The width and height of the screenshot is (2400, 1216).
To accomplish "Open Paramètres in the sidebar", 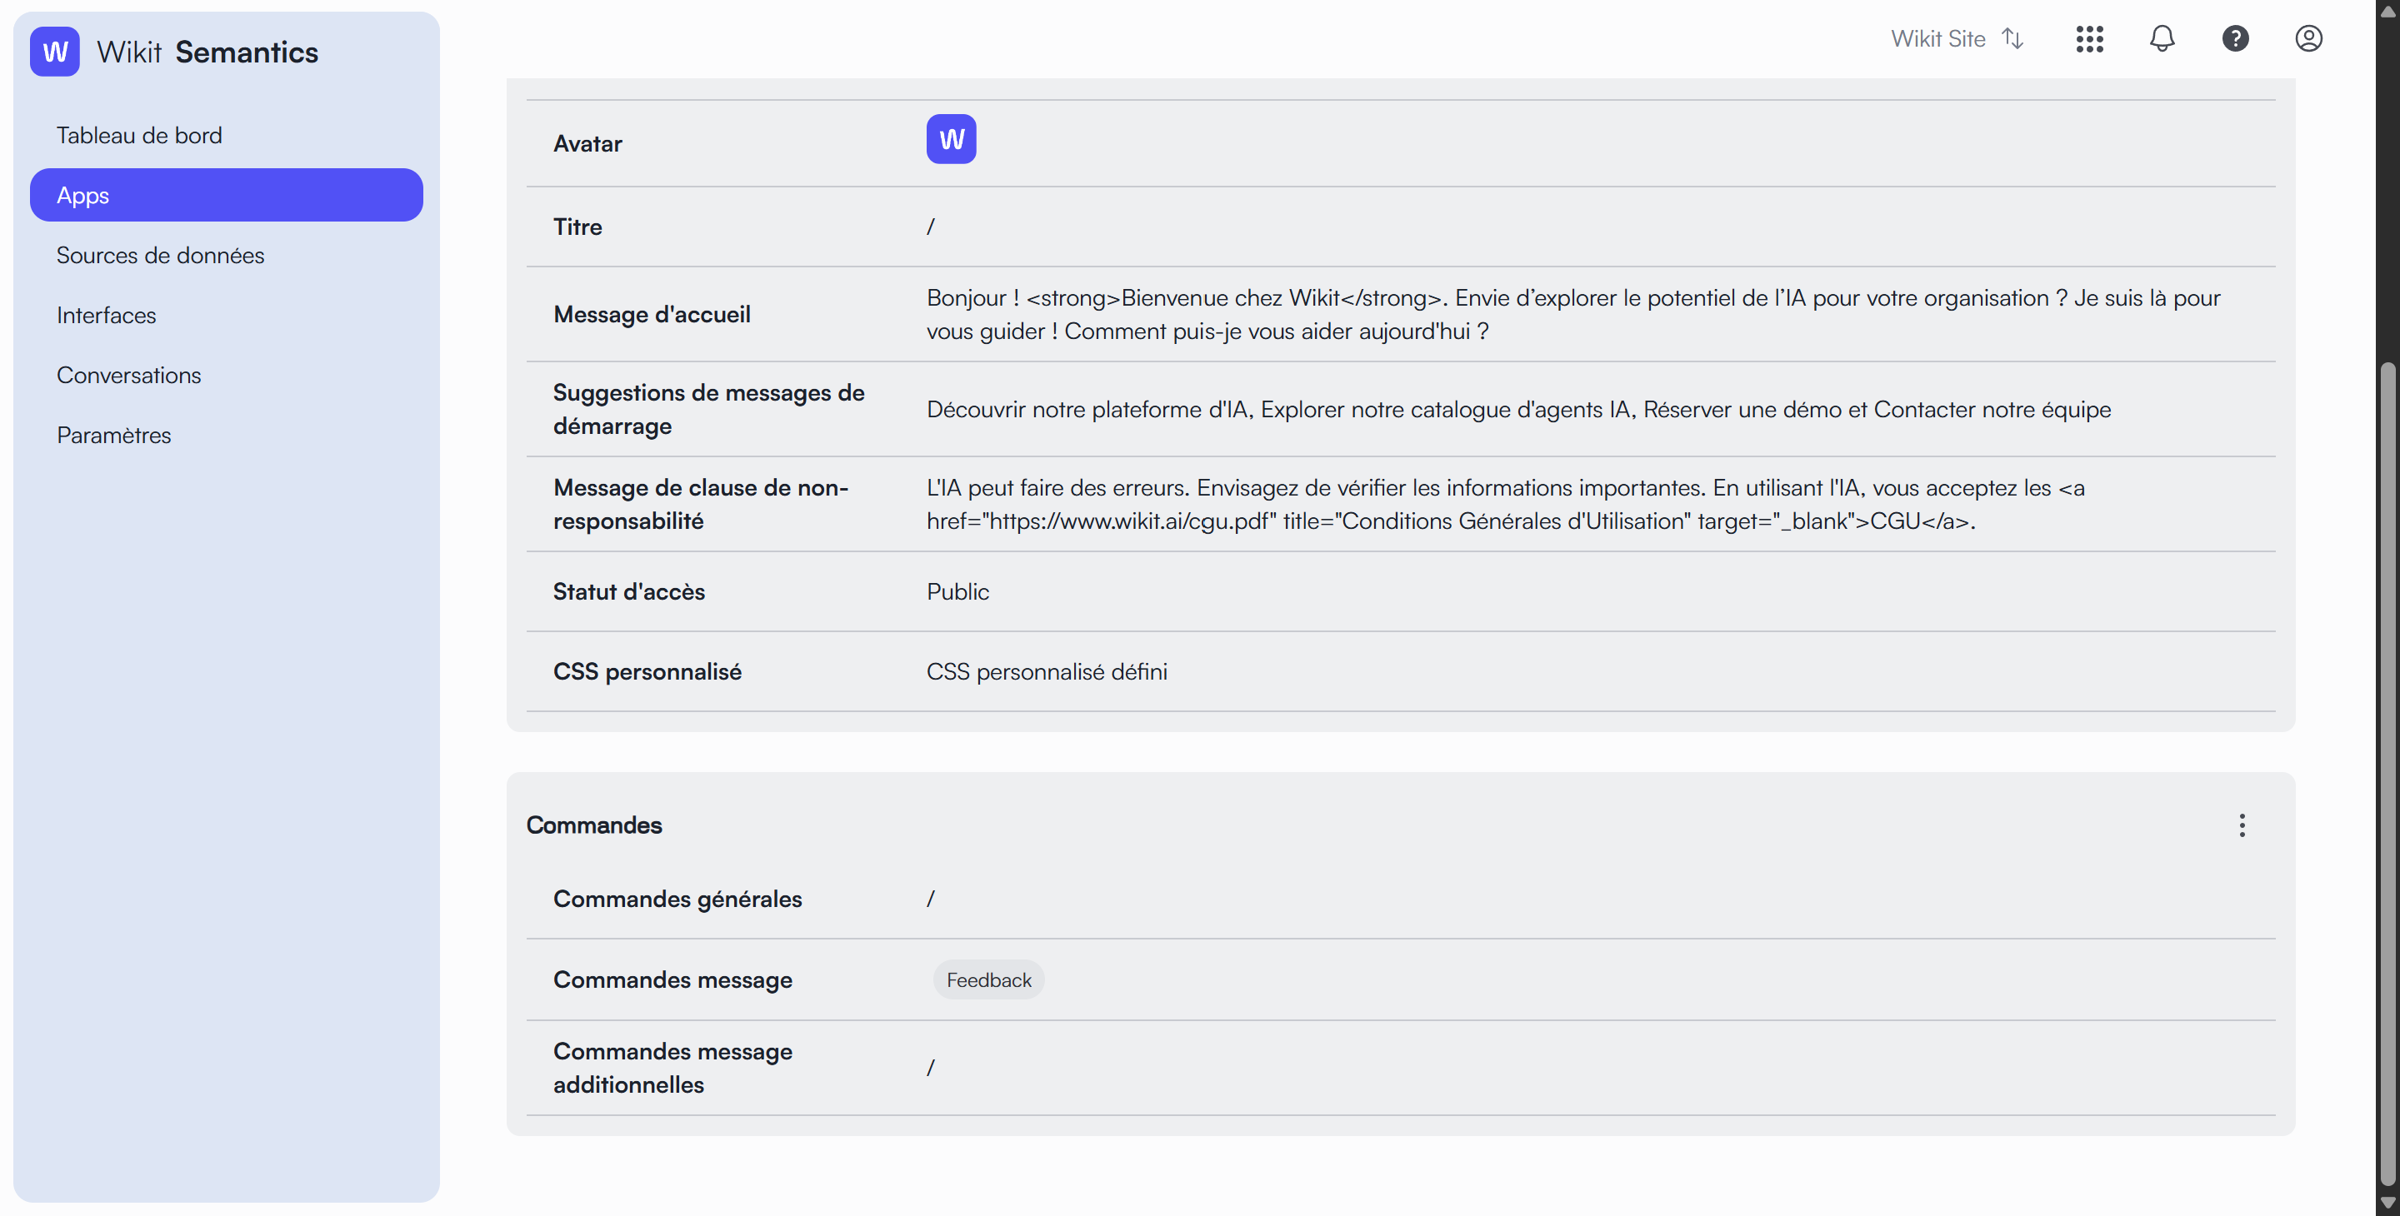I will [x=227, y=436].
